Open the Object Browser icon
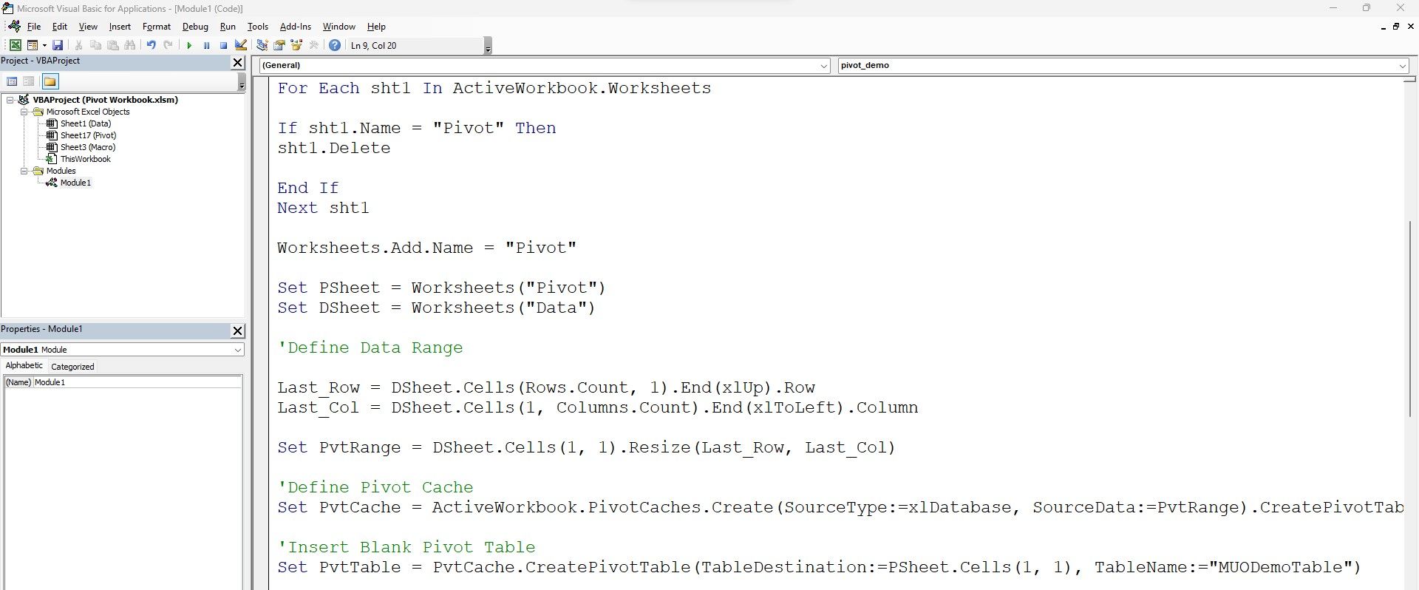 pos(296,45)
